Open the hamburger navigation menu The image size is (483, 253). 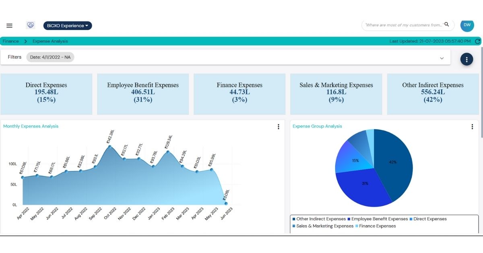[x=9, y=25]
